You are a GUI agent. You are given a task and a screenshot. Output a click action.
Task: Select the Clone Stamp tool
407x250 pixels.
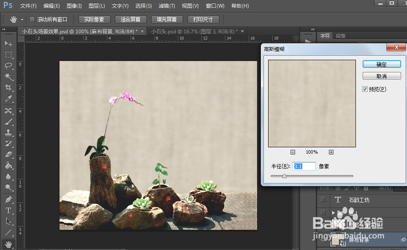pyautogui.click(x=8, y=133)
